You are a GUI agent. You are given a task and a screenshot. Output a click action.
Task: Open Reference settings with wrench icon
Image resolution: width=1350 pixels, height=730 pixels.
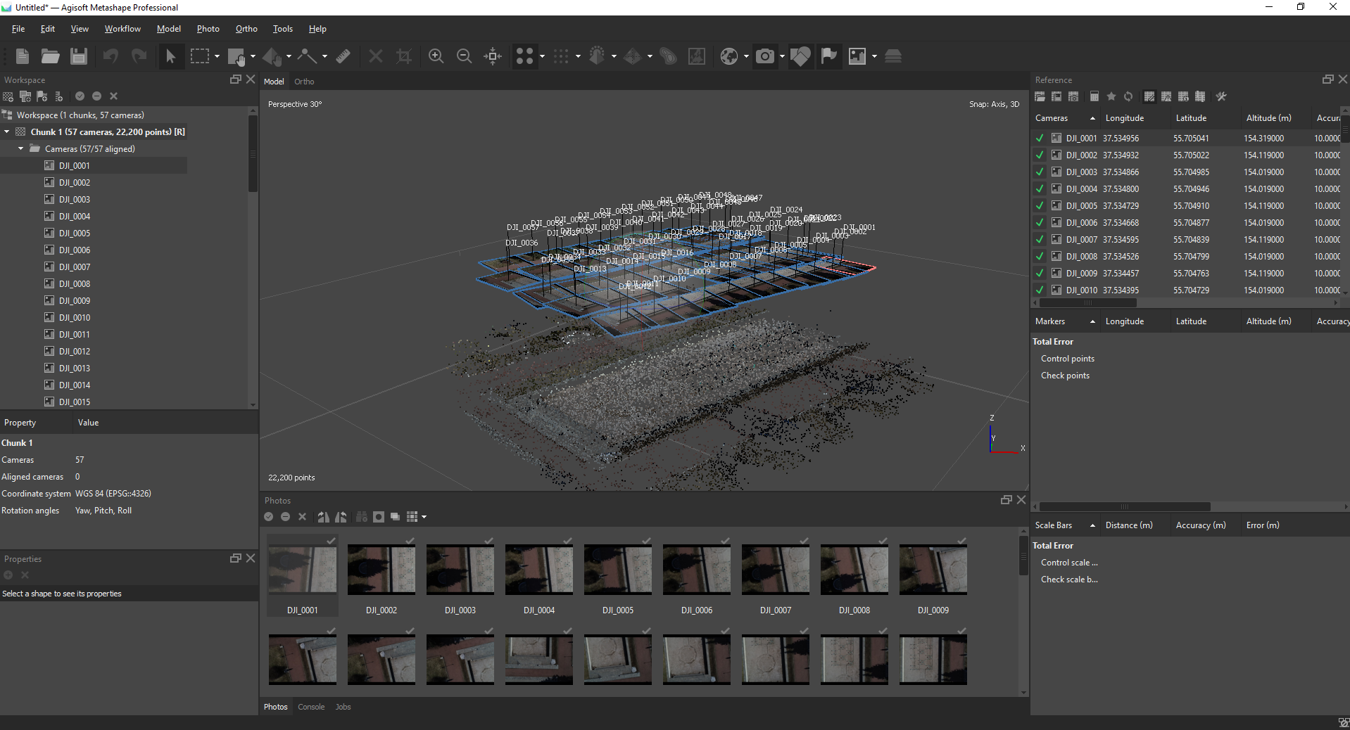(1221, 96)
